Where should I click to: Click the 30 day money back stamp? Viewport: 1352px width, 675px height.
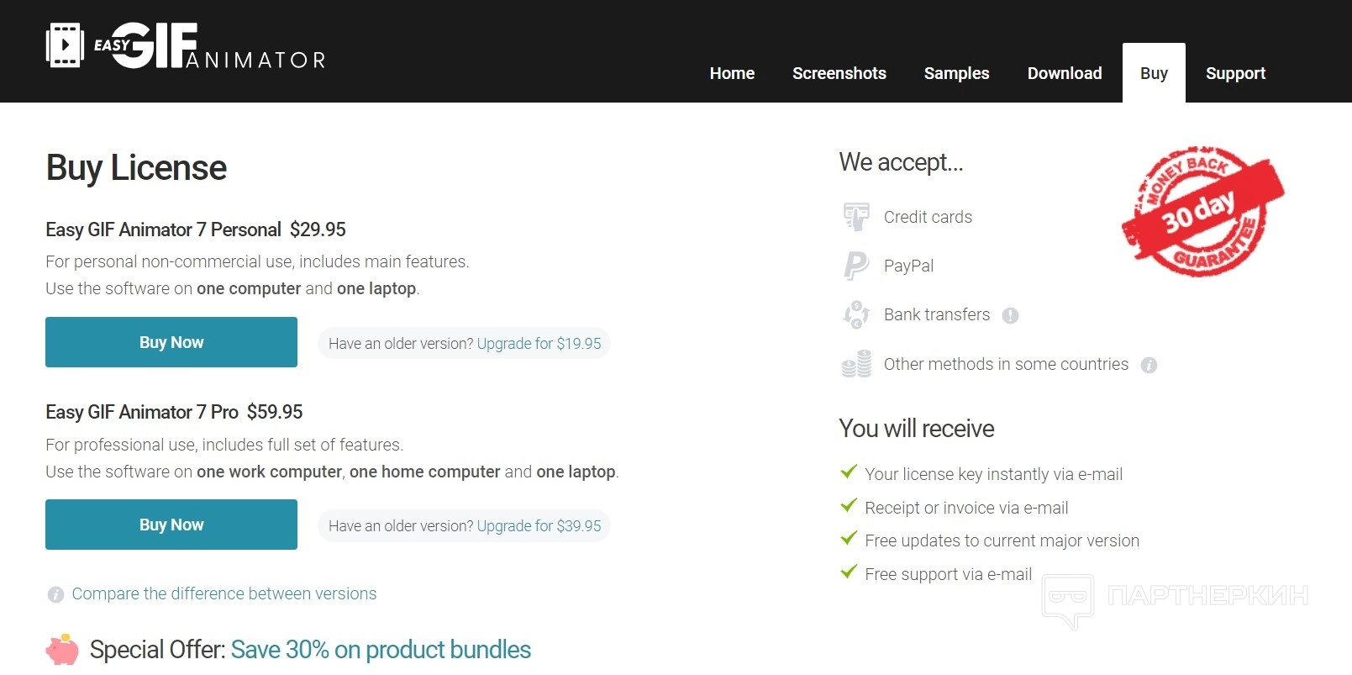coord(1202,212)
